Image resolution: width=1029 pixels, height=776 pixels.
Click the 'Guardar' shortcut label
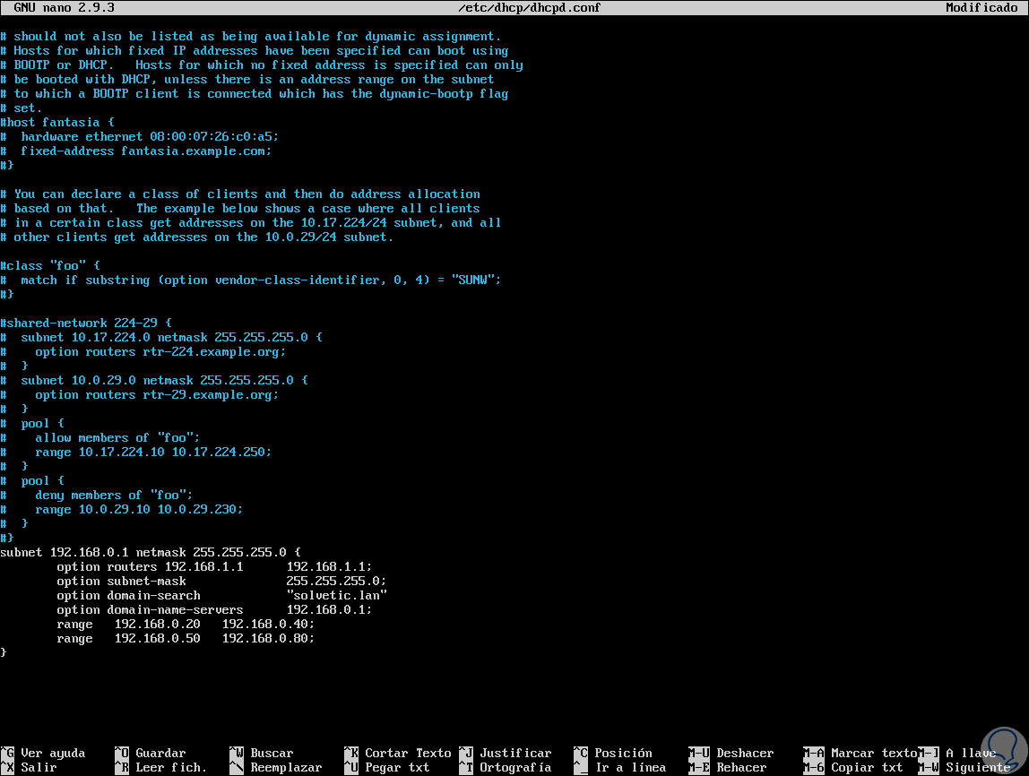coord(160,753)
